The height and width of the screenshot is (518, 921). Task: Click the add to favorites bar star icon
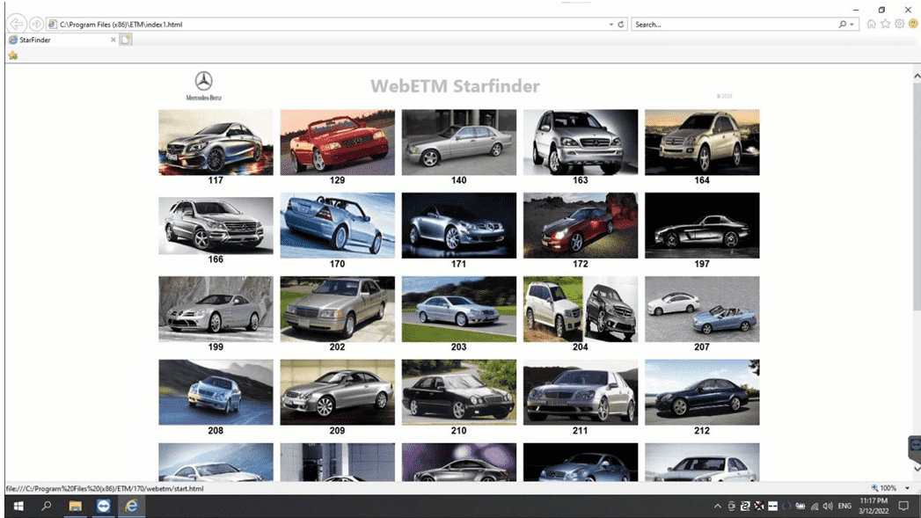(x=13, y=55)
